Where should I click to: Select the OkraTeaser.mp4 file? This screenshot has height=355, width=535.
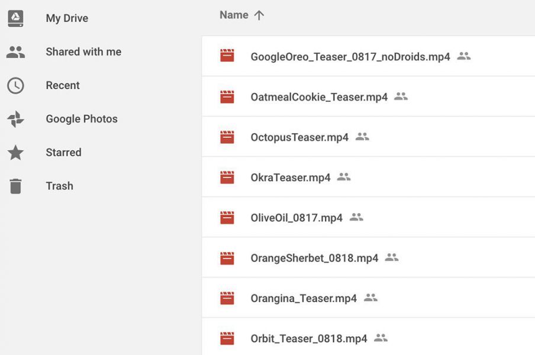pos(369,177)
